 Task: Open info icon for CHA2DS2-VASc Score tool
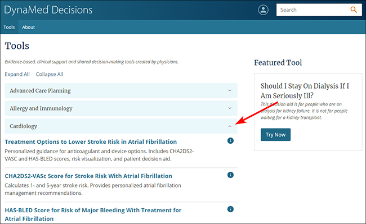pos(230,175)
